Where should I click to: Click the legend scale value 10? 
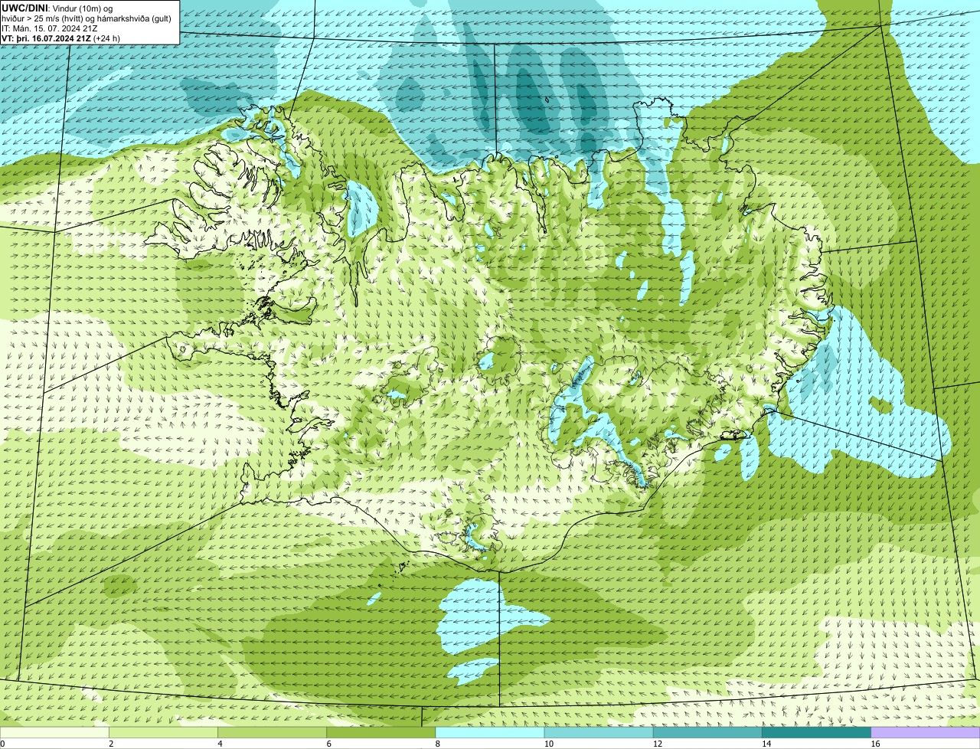coord(549,744)
